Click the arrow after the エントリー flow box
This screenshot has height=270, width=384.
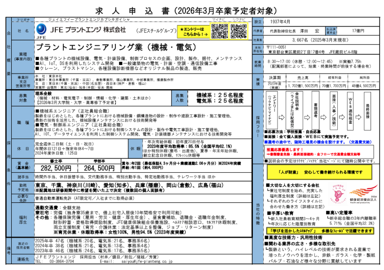282,118
